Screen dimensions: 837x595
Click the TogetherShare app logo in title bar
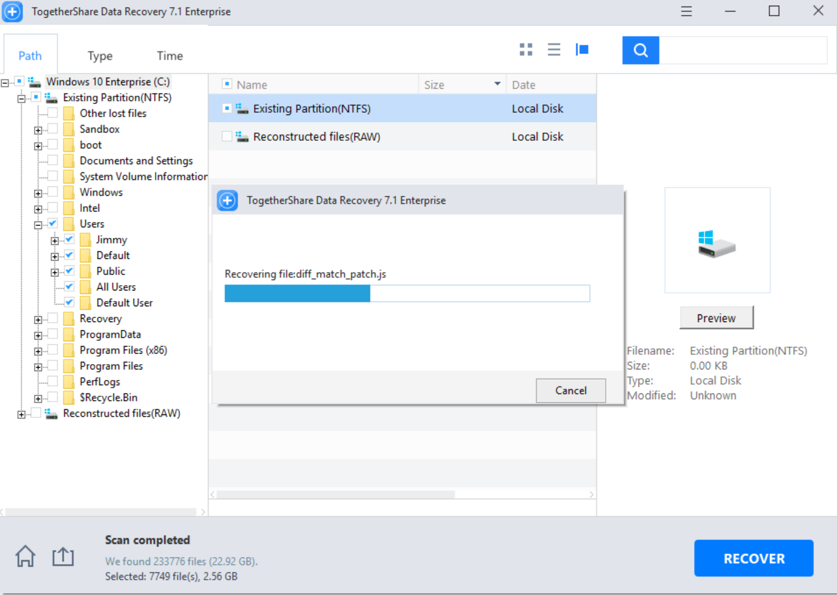(12, 12)
